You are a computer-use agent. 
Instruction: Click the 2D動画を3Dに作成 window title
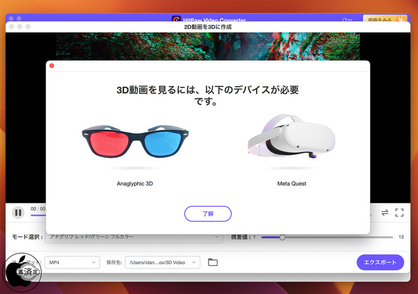click(208, 27)
